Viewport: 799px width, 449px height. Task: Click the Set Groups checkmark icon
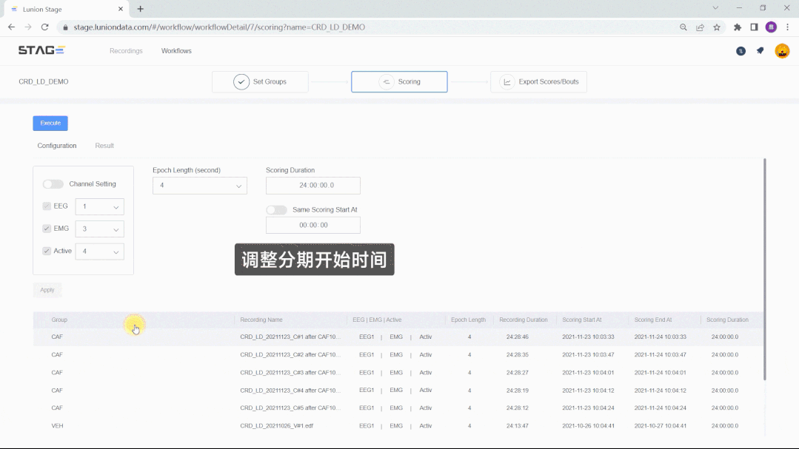[241, 81]
